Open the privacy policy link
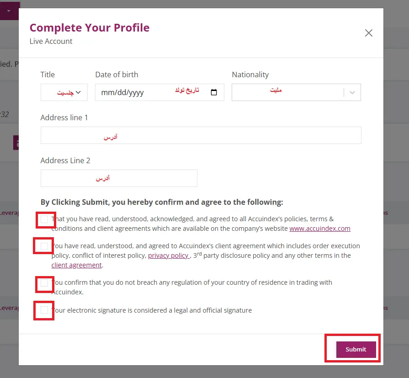 [x=168, y=256]
